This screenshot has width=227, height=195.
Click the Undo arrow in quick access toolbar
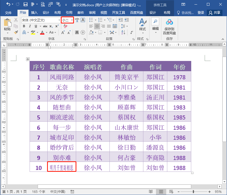(8, 4)
